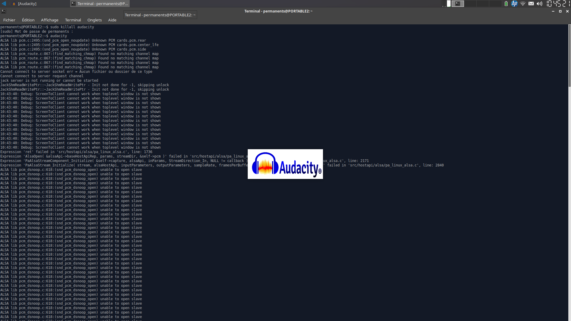
Task: Open the Fichier menu
Action: tap(9, 20)
